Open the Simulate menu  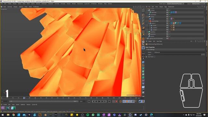[x=63, y=4]
